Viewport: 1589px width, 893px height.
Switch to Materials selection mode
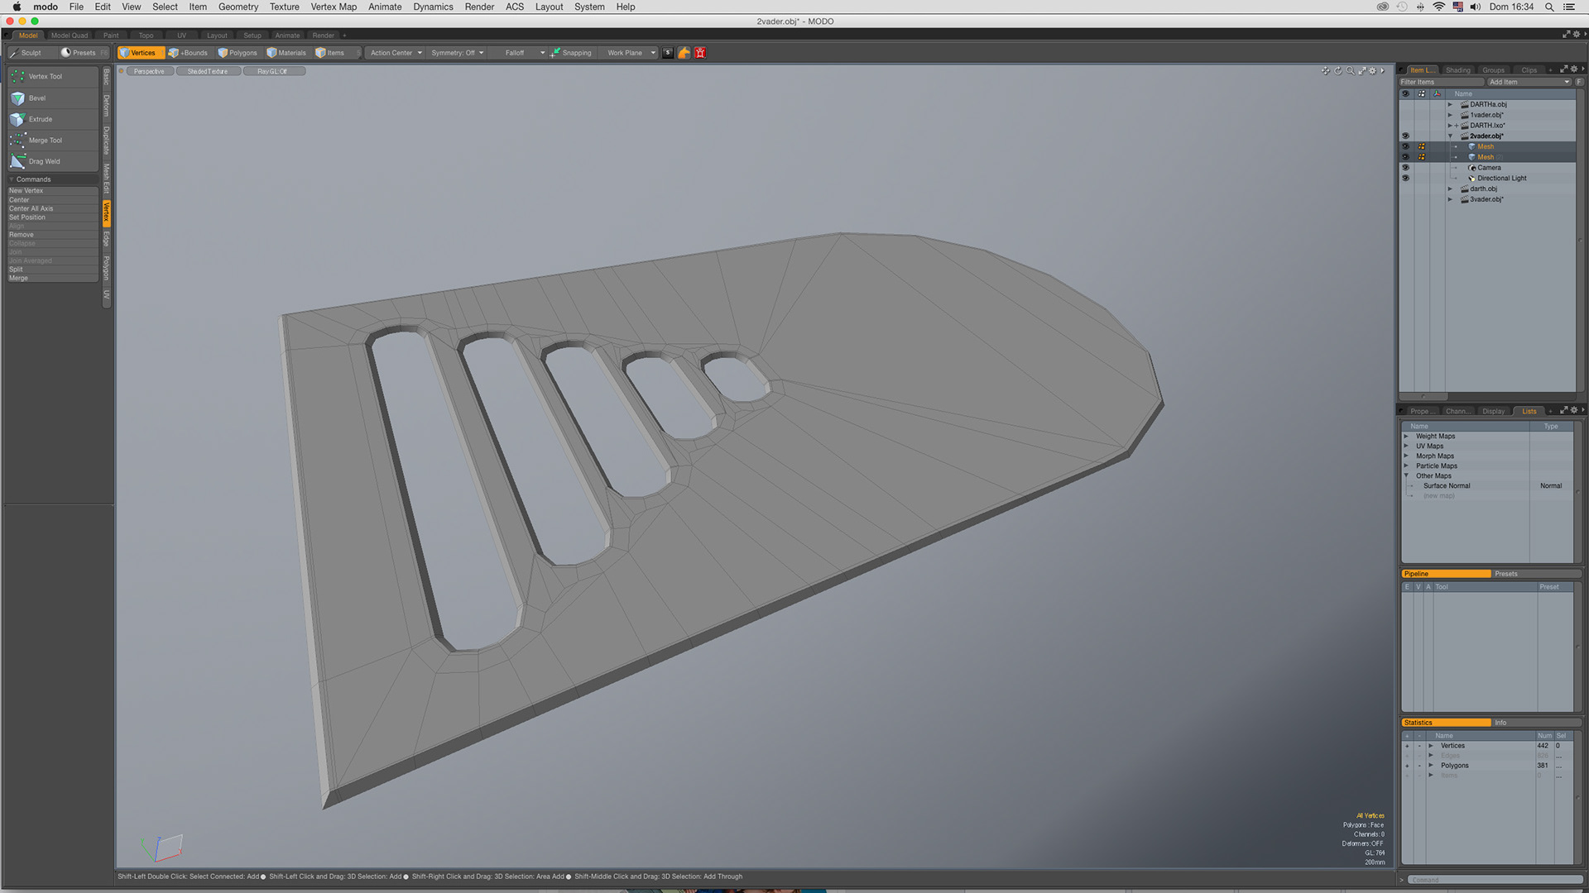click(x=286, y=53)
